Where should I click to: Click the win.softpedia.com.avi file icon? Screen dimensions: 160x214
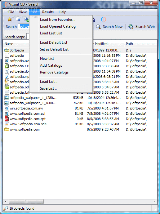pyautogui.click(x=7, y=108)
